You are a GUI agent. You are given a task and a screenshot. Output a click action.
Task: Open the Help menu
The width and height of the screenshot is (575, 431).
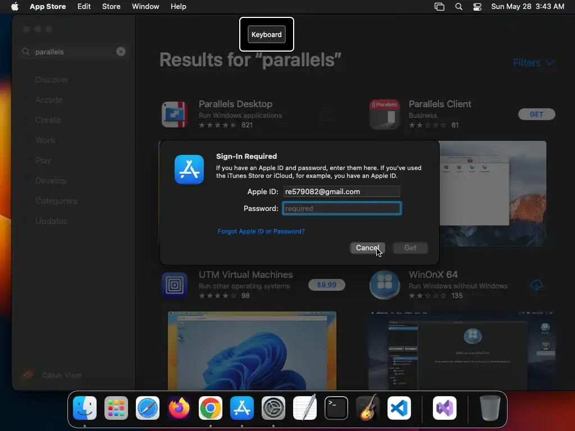(178, 6)
